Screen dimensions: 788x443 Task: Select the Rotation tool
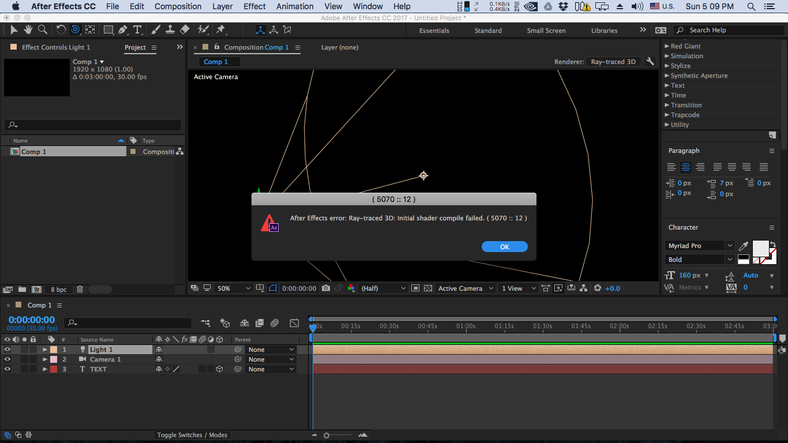pyautogui.click(x=61, y=29)
